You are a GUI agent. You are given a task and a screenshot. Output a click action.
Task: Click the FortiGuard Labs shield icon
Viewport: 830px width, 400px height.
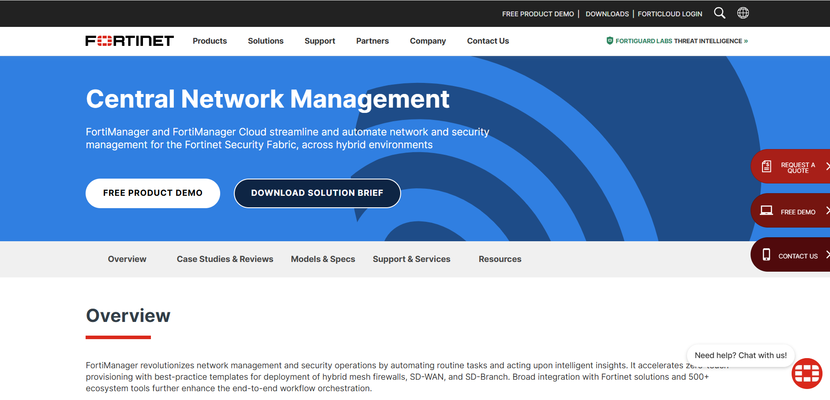610,41
